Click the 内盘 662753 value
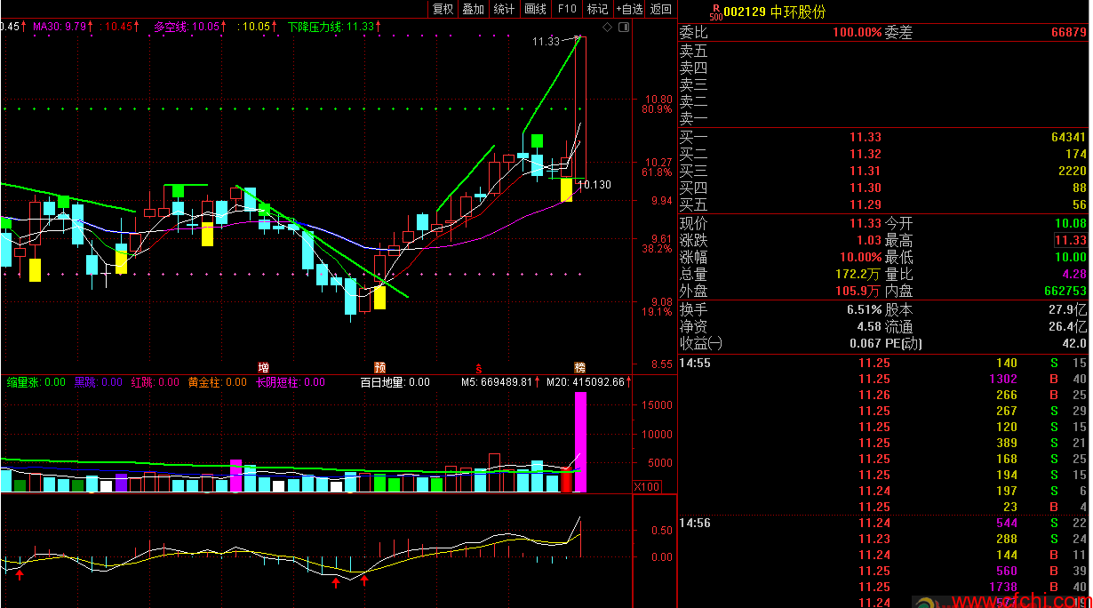 (x=1065, y=291)
